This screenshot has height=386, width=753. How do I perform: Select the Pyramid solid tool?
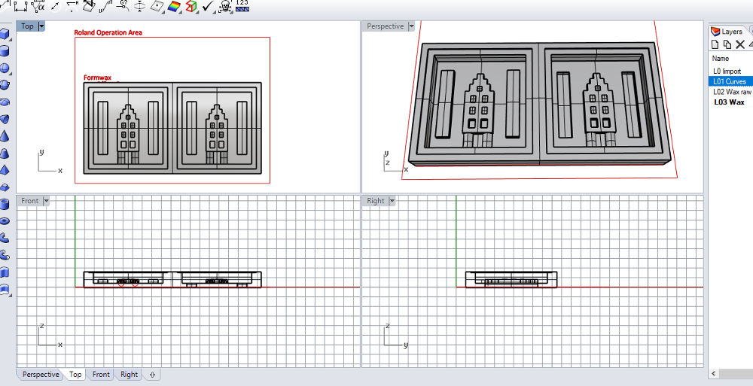coord(5,170)
